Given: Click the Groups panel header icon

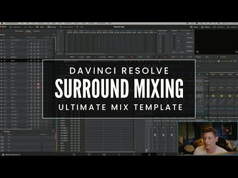Looking at the screenshot, I should pos(53,132).
